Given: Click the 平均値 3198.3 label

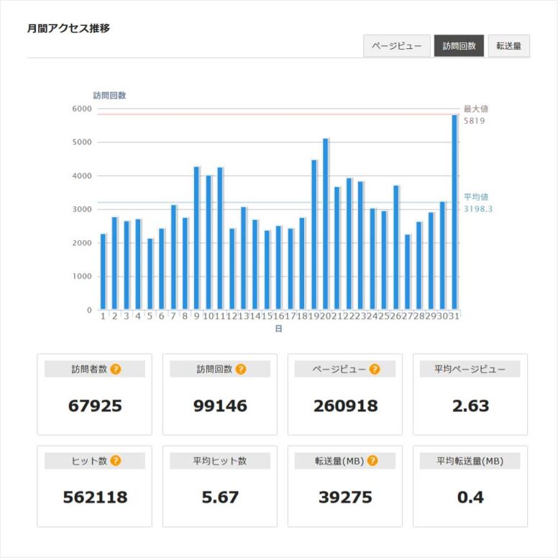Looking at the screenshot, I should 477,203.
